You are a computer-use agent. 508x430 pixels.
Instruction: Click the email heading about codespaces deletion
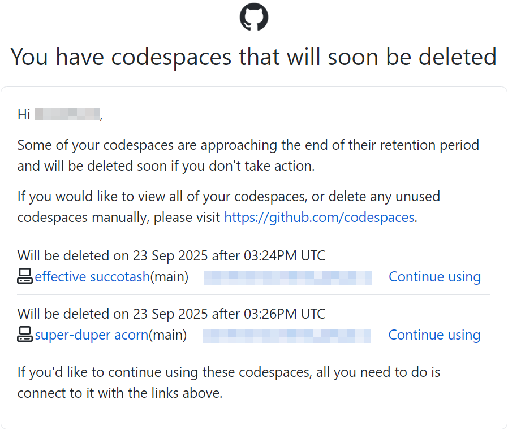point(253,57)
